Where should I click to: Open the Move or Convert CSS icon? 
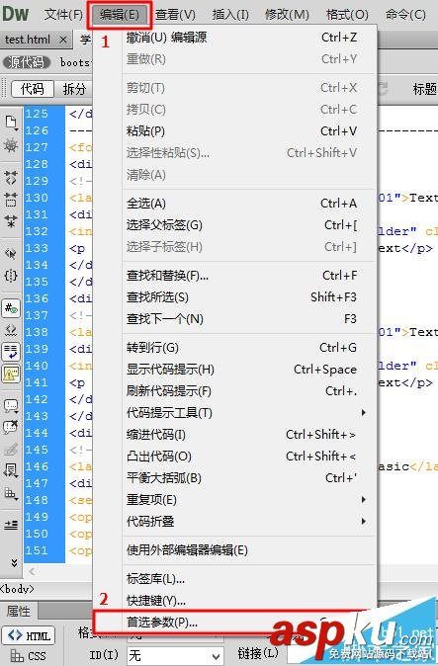pyautogui.click(x=11, y=493)
